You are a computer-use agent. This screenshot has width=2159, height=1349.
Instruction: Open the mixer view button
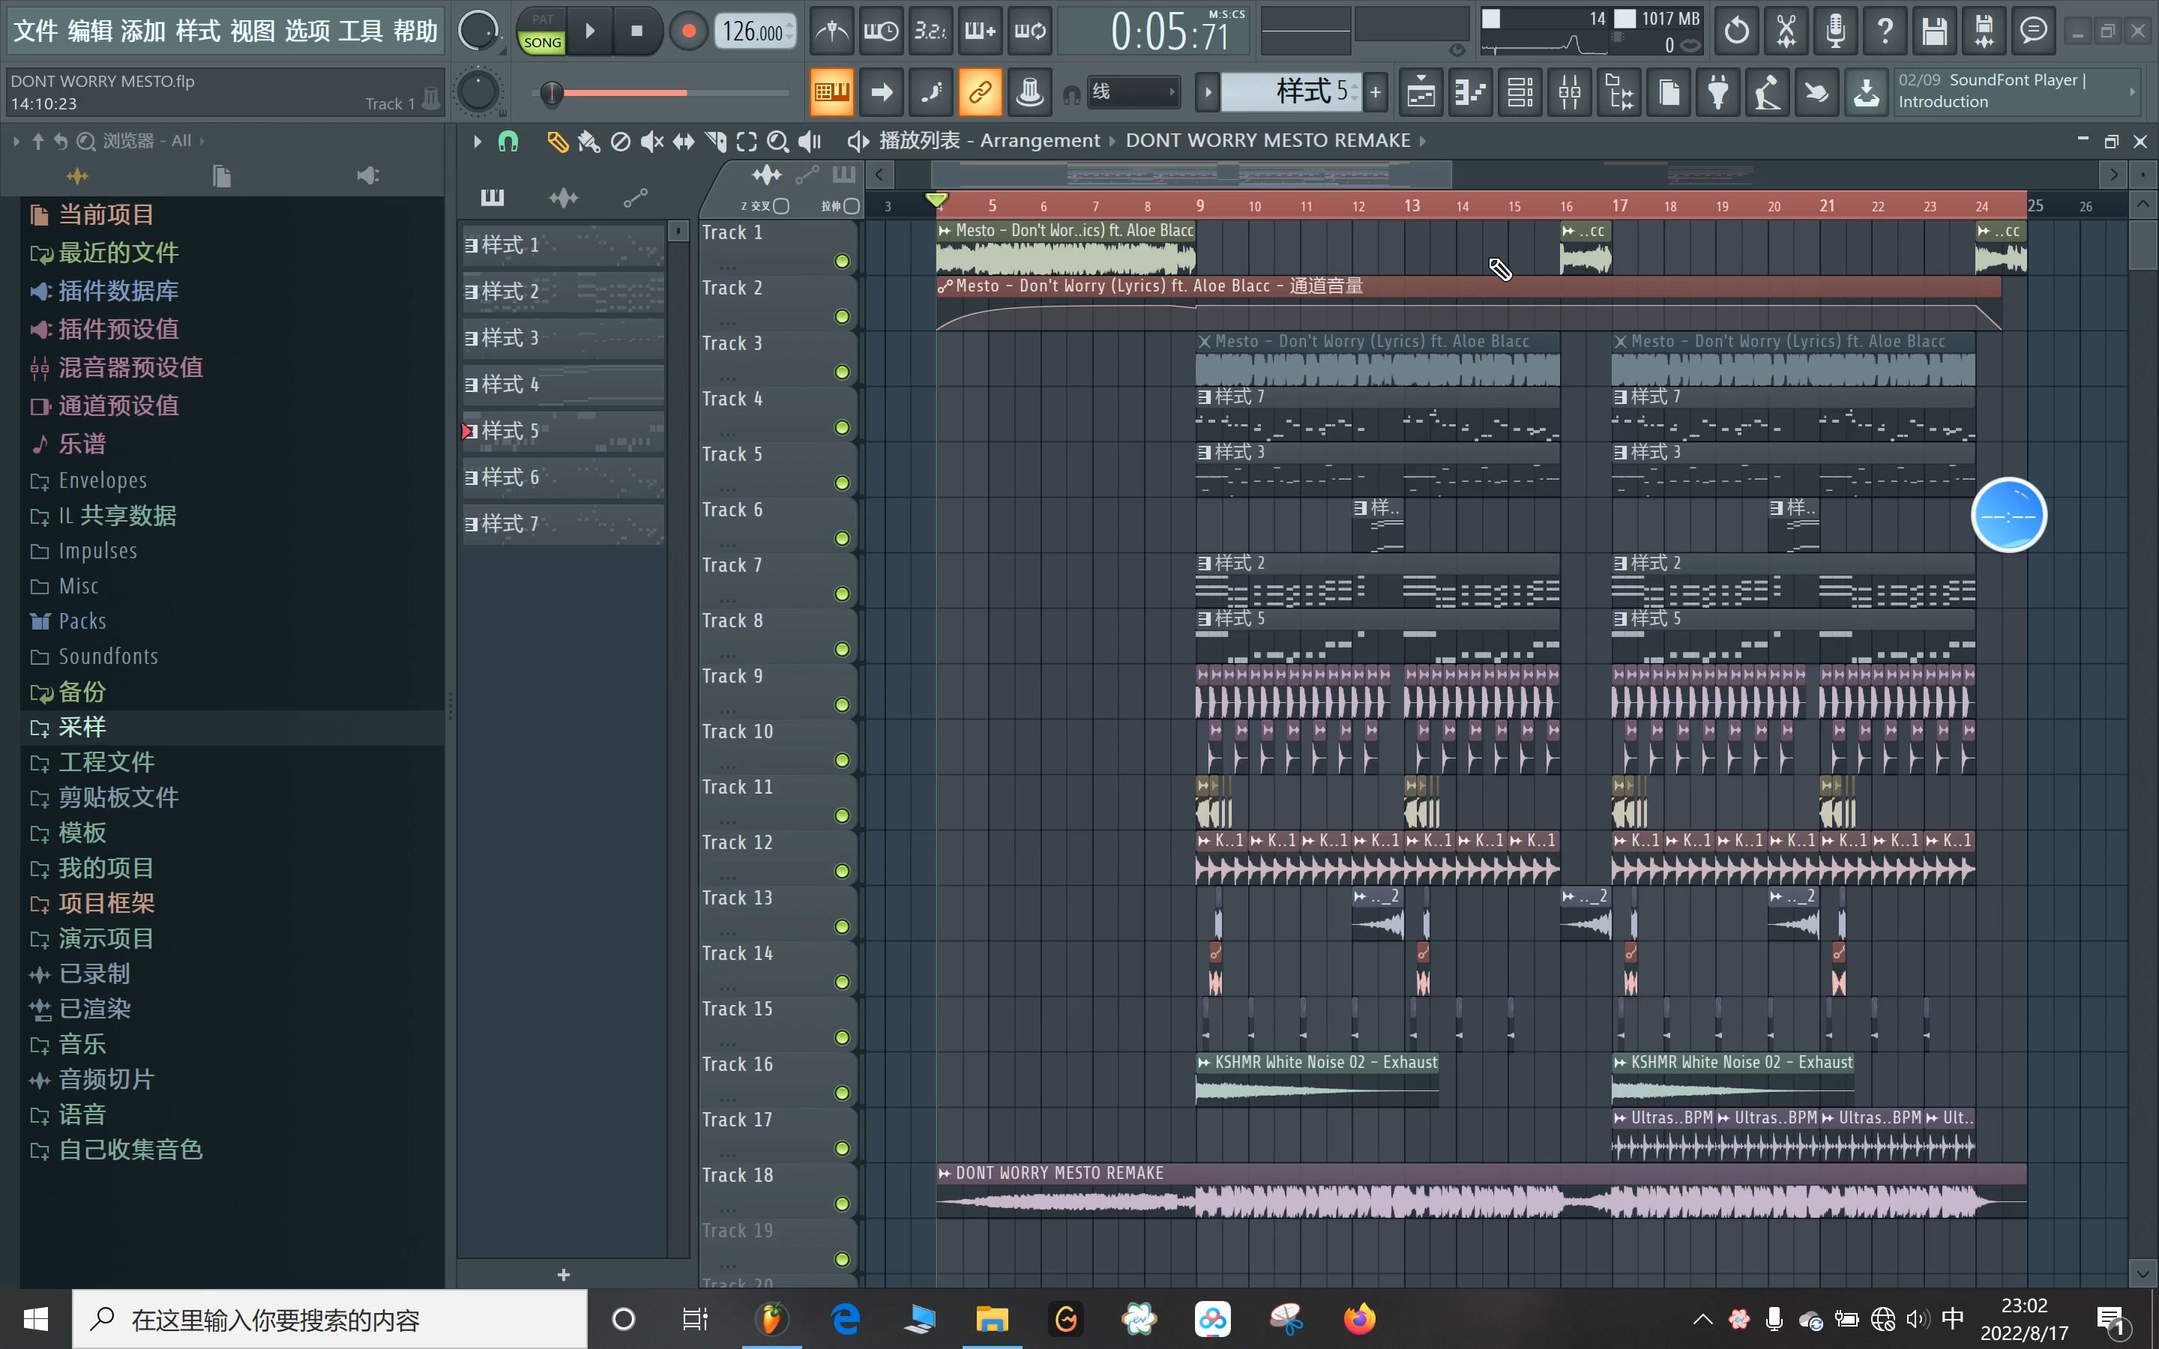tap(1569, 92)
